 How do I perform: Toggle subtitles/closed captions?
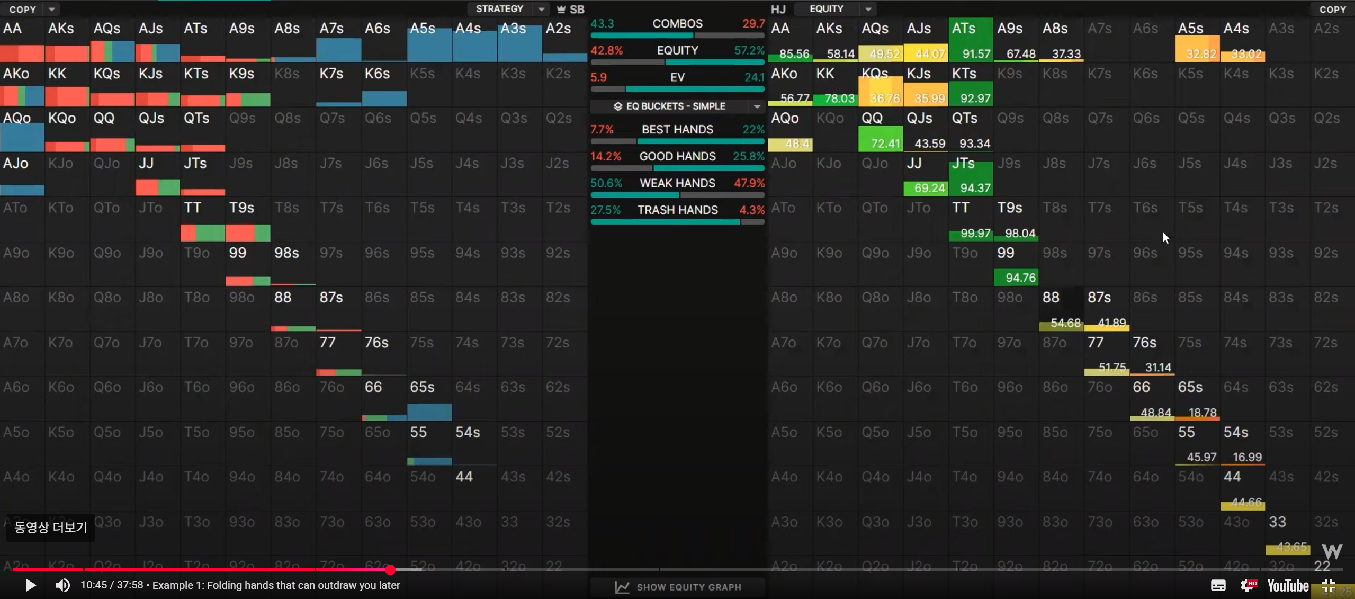1218,585
